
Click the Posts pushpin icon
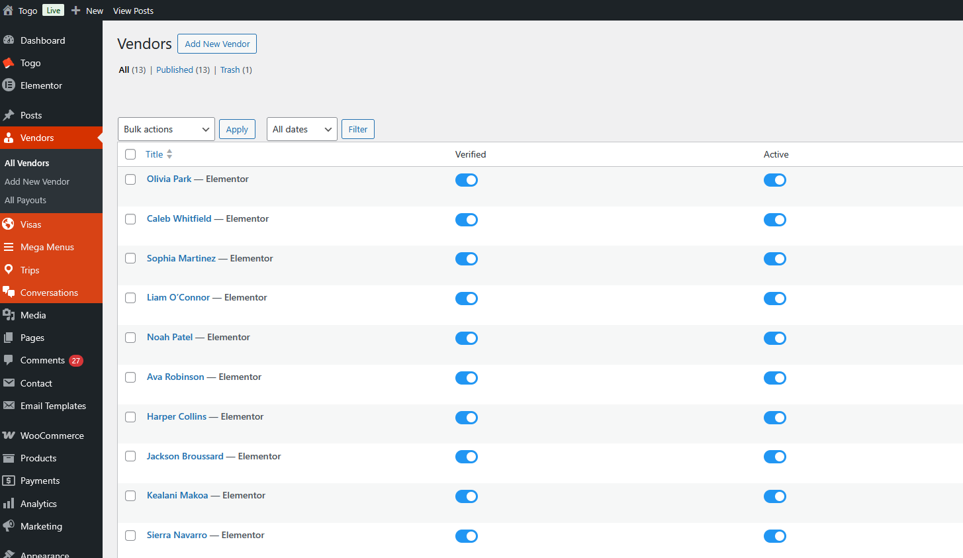click(x=9, y=115)
